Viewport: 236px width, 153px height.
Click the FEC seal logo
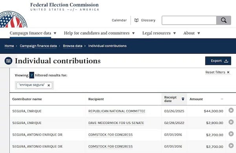point(13,20)
